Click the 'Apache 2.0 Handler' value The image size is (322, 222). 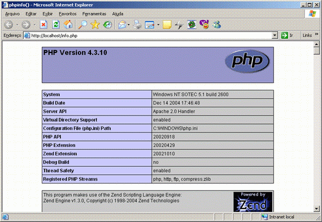coord(174,112)
